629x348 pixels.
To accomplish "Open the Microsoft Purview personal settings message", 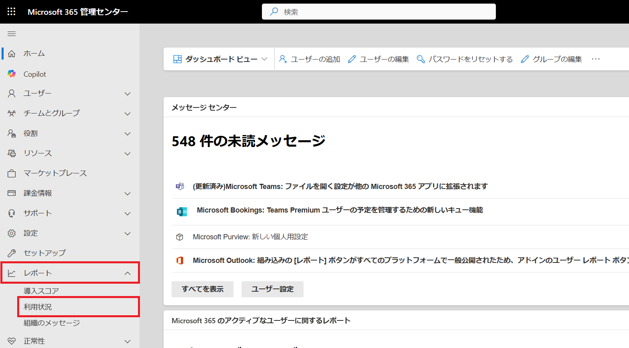I will coord(250,237).
